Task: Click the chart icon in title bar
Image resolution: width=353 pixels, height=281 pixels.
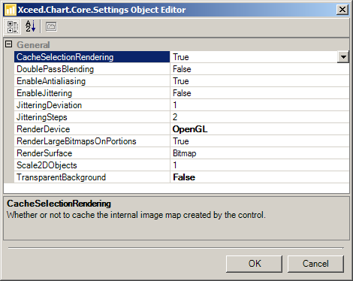Action: click(11, 10)
